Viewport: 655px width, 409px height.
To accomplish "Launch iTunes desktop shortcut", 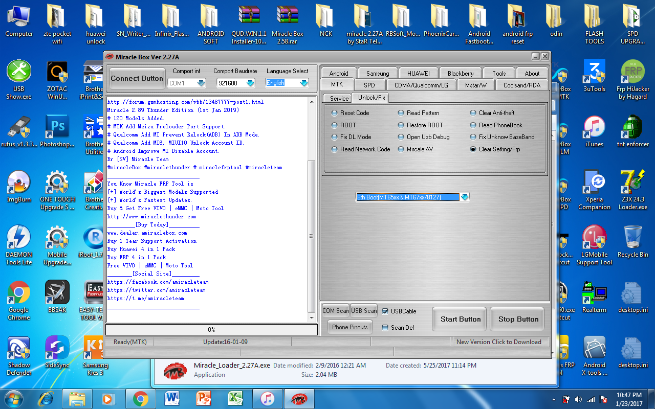I will (595, 131).
